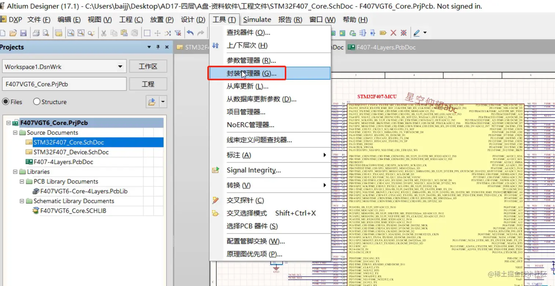Cut selection with scissors icon
This screenshot has height=286, width=555.
coord(104,33)
